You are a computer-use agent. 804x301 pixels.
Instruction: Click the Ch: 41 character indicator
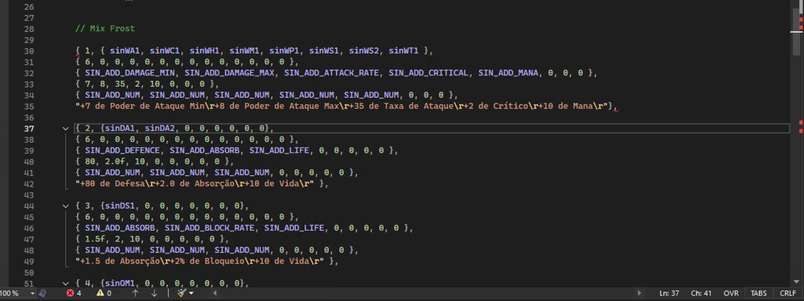[x=702, y=293]
